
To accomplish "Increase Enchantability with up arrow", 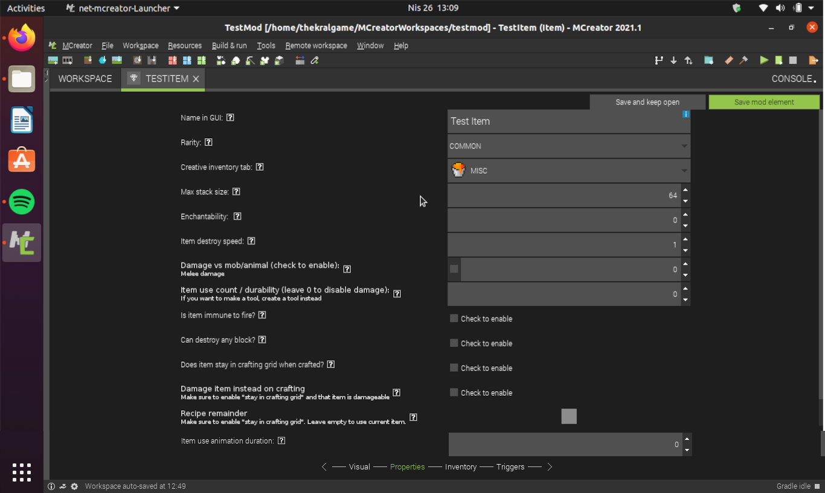I will click(685, 215).
